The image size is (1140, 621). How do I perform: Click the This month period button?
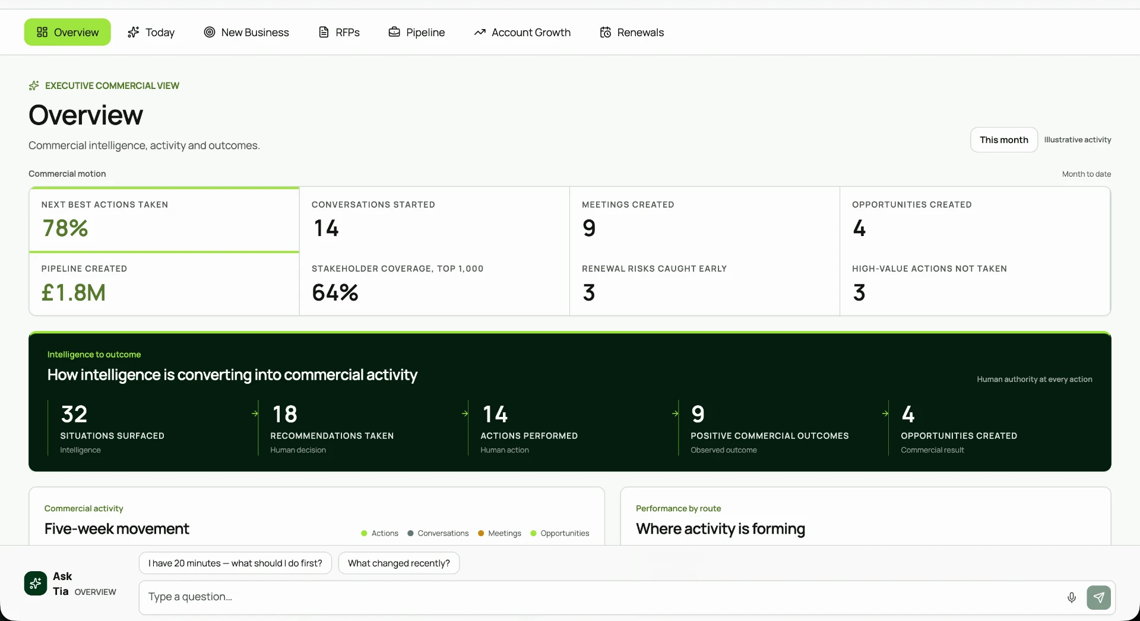[1004, 139]
